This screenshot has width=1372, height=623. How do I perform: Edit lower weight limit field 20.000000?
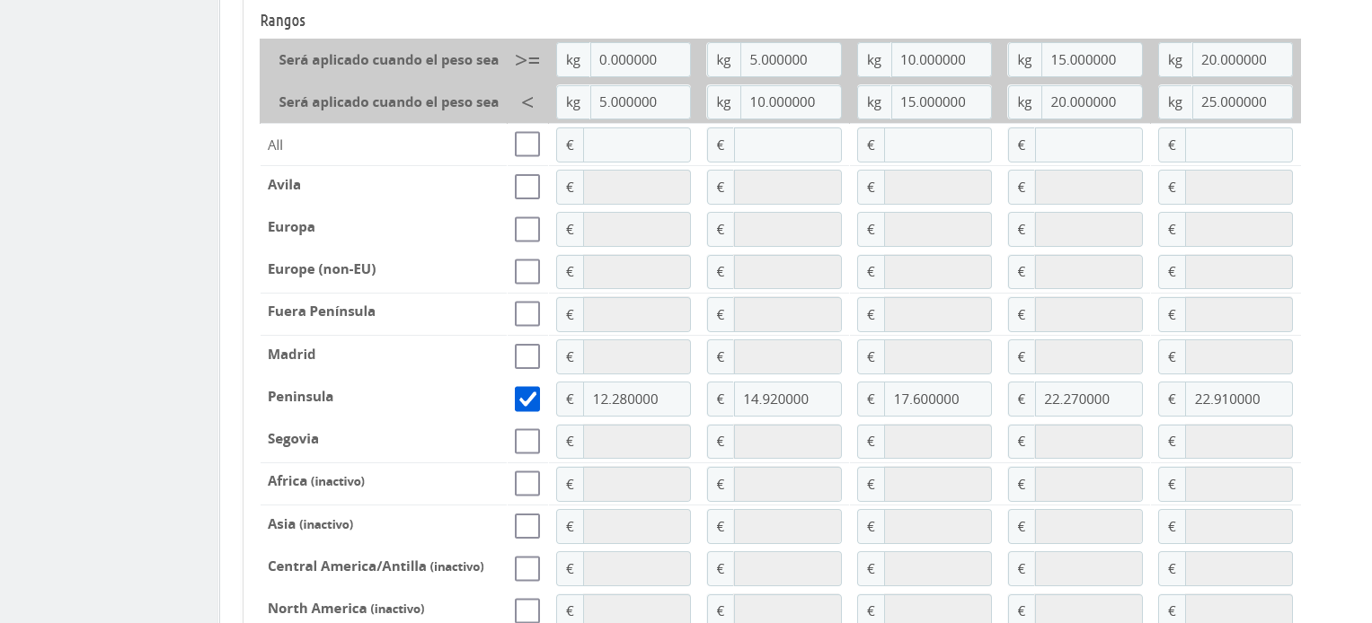click(1242, 59)
